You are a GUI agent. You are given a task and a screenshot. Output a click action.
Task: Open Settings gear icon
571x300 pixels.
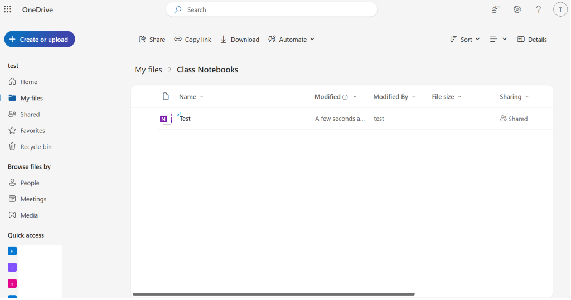pos(517,9)
